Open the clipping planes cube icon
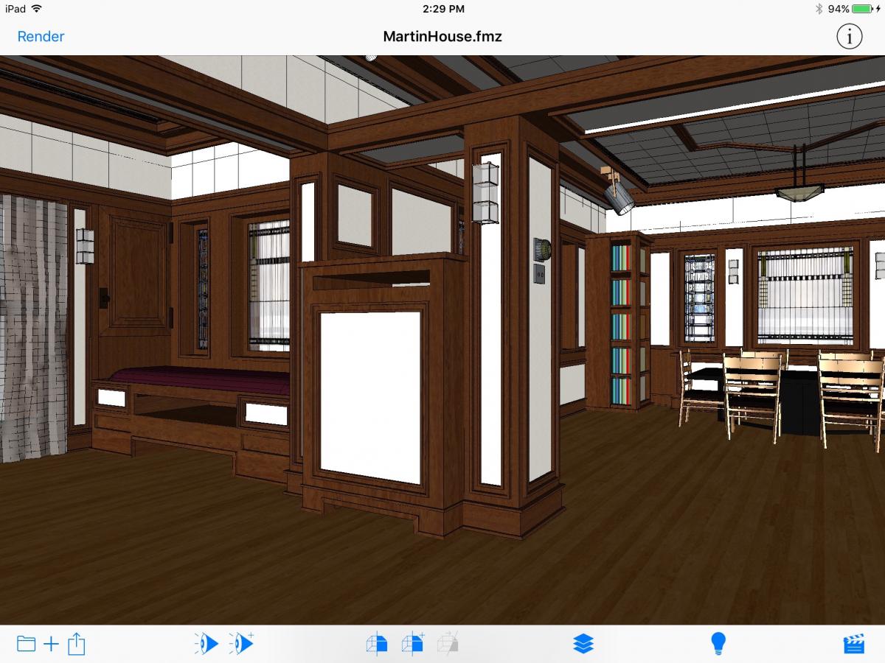Screen dimensions: 885x663 point(376,644)
